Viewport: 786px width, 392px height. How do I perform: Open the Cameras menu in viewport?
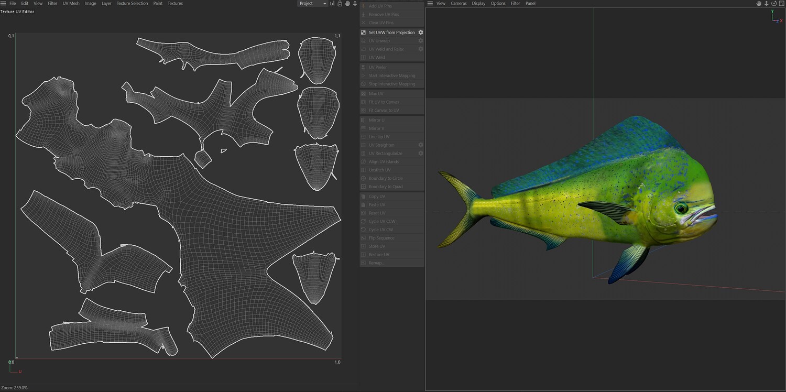458,4
